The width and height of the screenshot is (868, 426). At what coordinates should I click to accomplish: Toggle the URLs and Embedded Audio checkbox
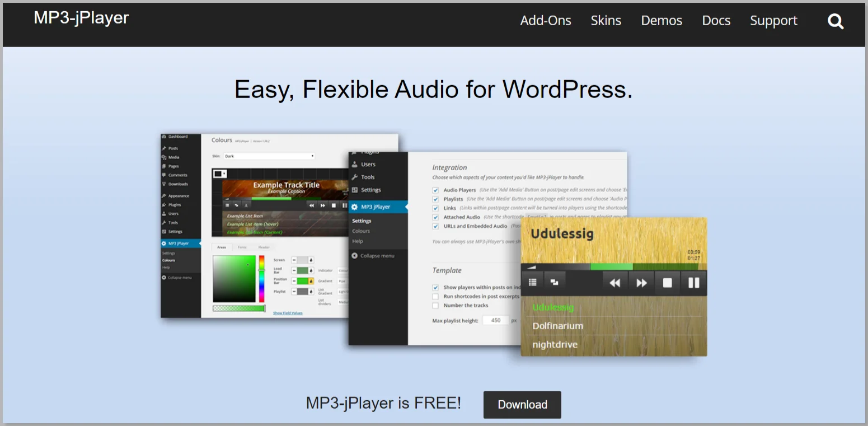[435, 226]
